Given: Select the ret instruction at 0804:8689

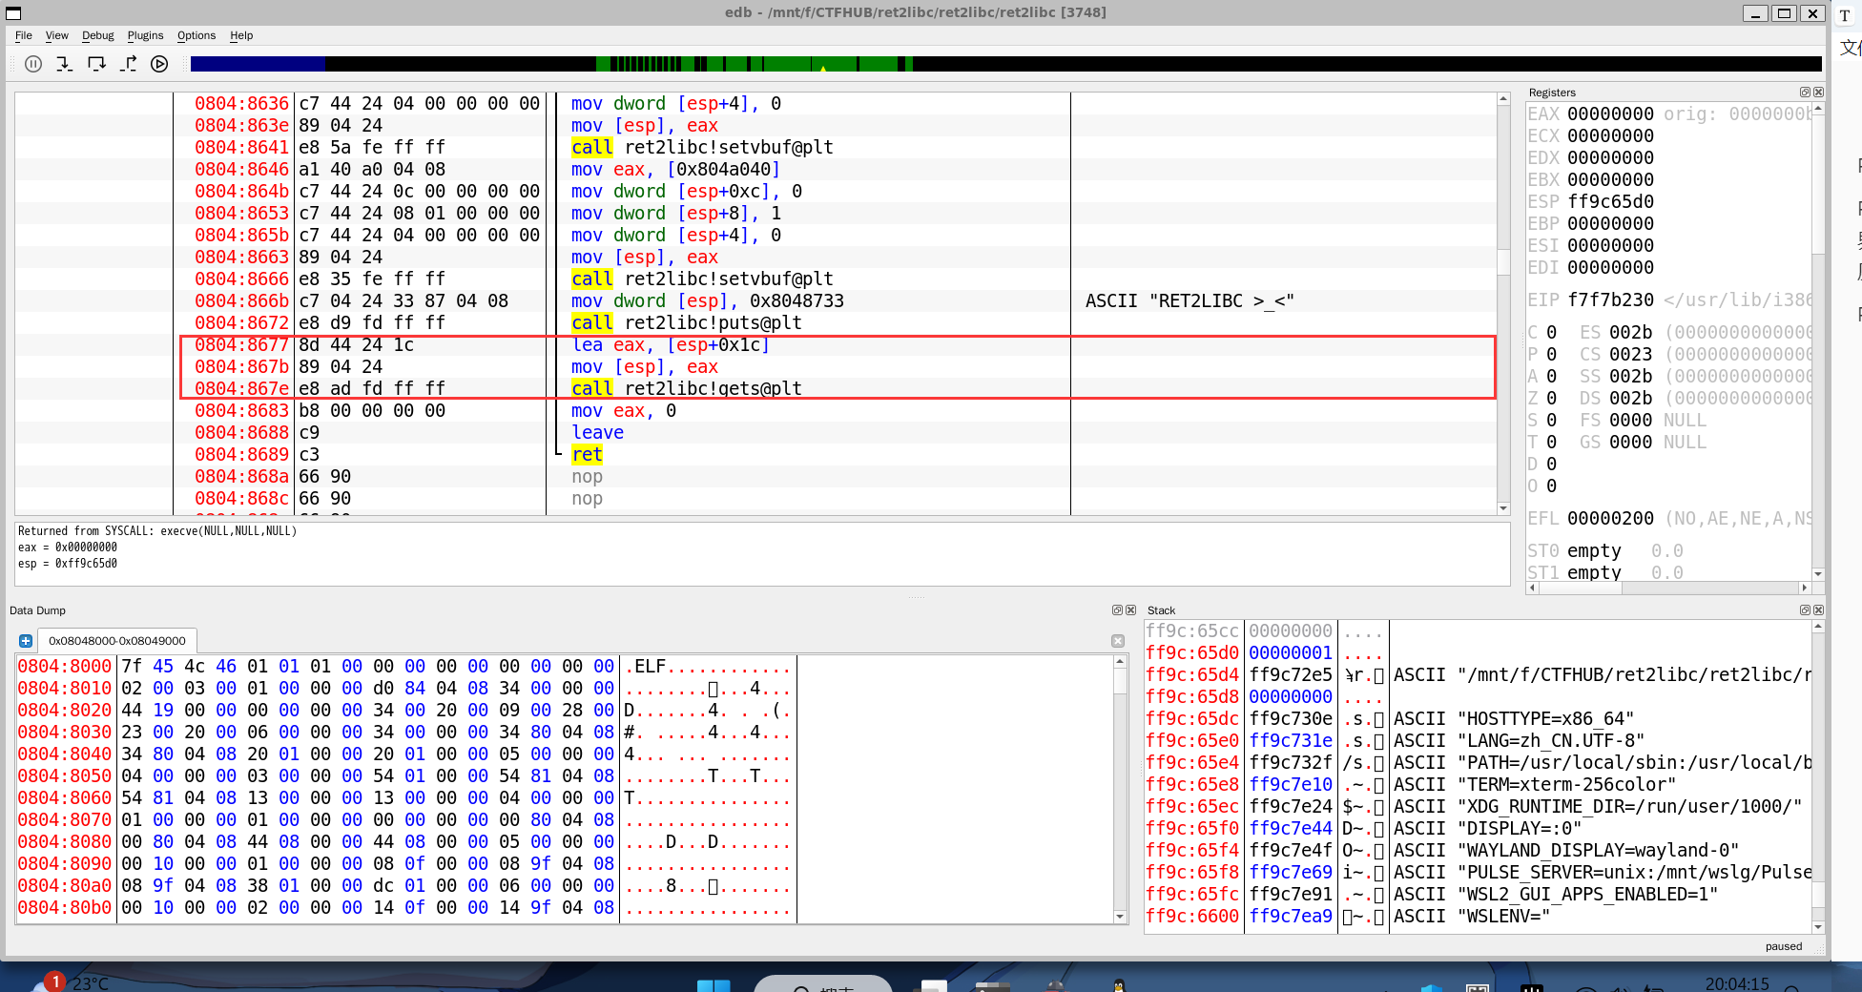Looking at the screenshot, I should tap(587, 454).
